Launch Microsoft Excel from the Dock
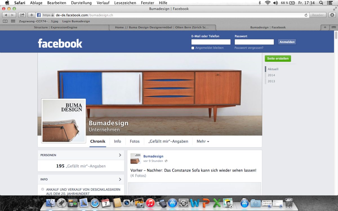The width and height of the screenshot is (338, 211). (217, 203)
